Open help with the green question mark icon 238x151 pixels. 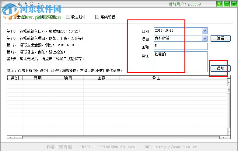(219, 4)
